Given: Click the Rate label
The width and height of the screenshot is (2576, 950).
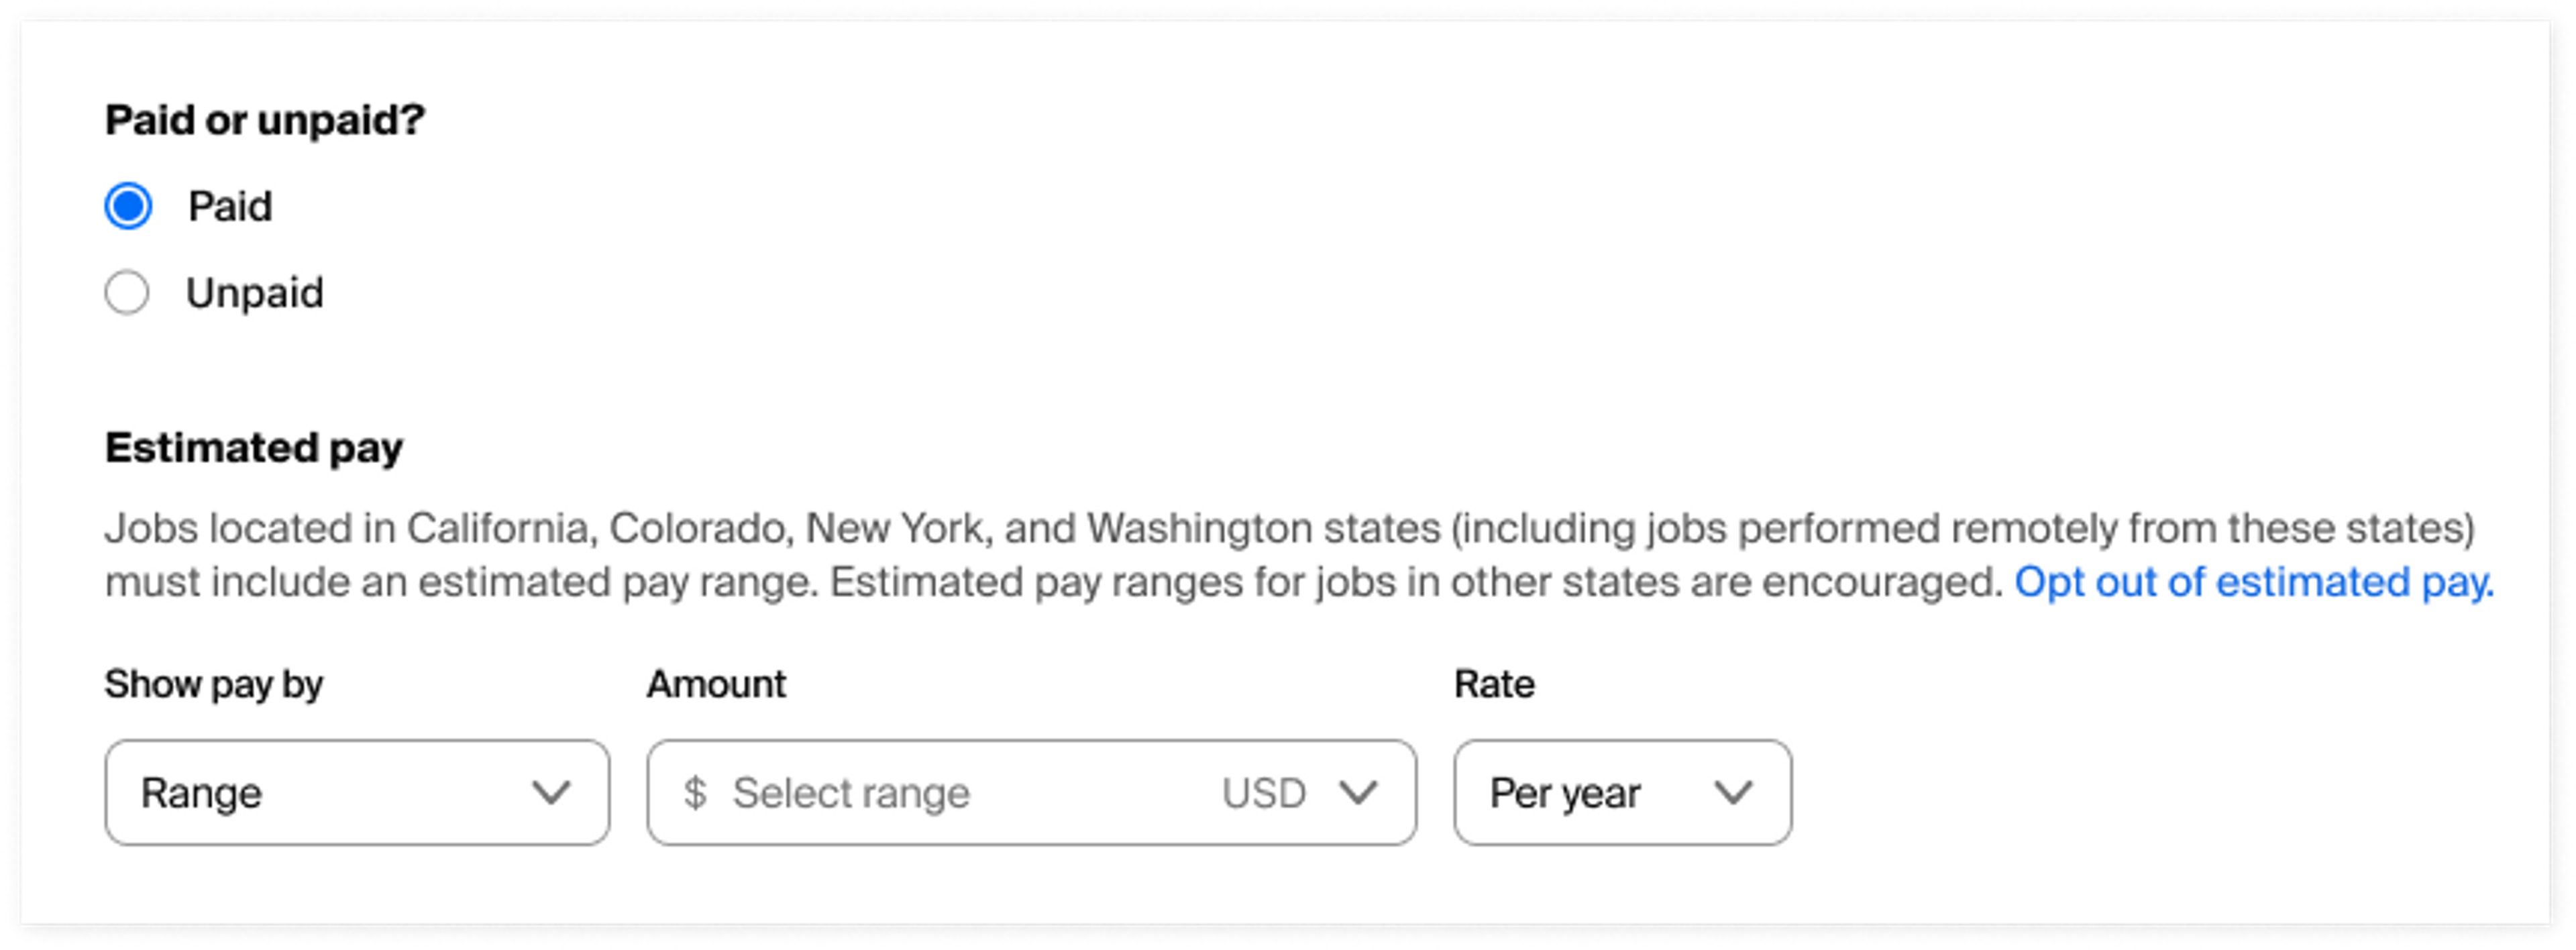Looking at the screenshot, I should 1494,684.
